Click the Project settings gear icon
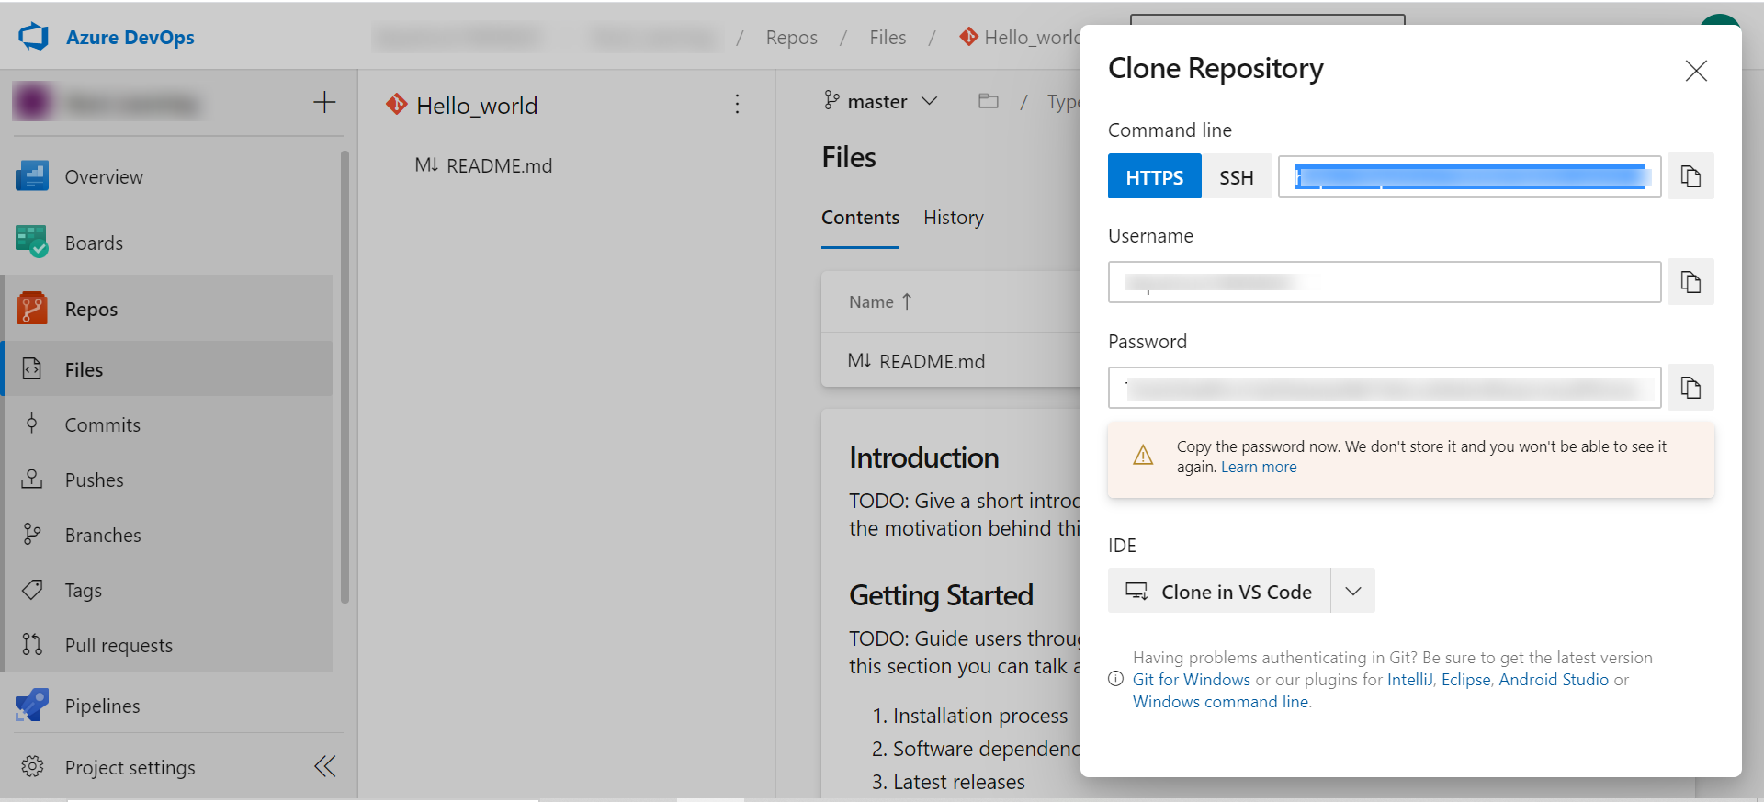The width and height of the screenshot is (1764, 802). click(x=32, y=766)
